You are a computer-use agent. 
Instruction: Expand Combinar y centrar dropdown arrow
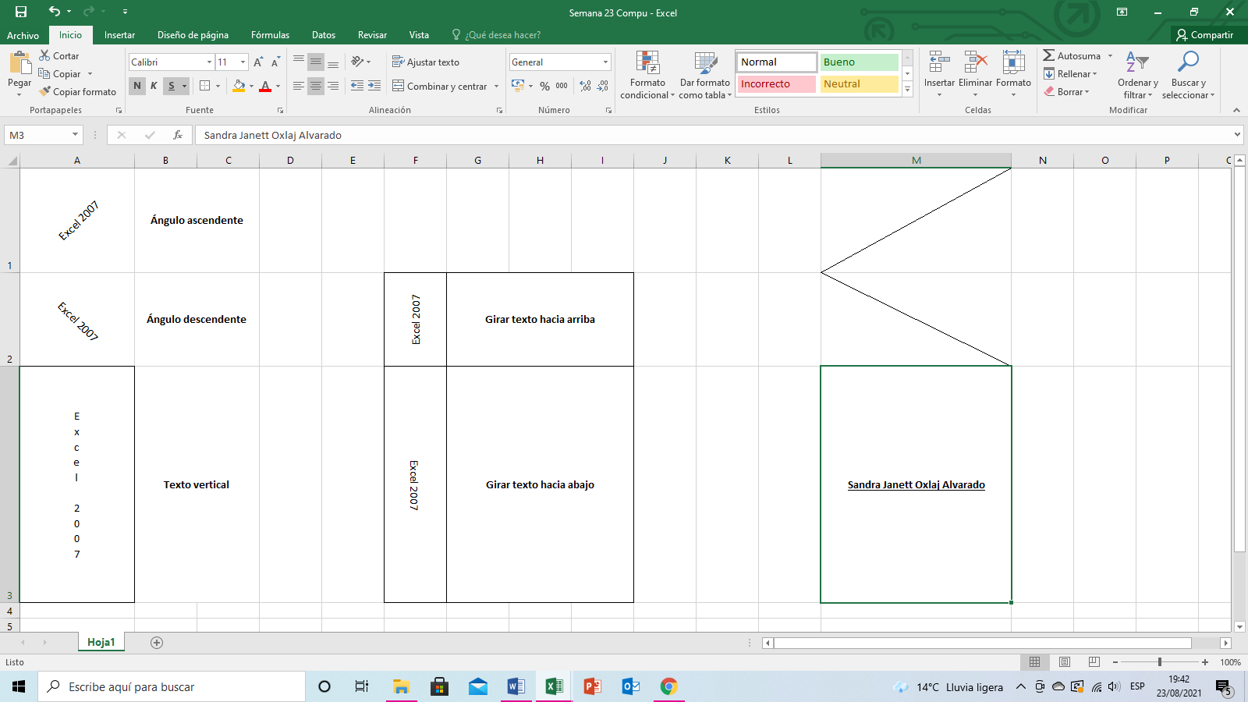[496, 86]
